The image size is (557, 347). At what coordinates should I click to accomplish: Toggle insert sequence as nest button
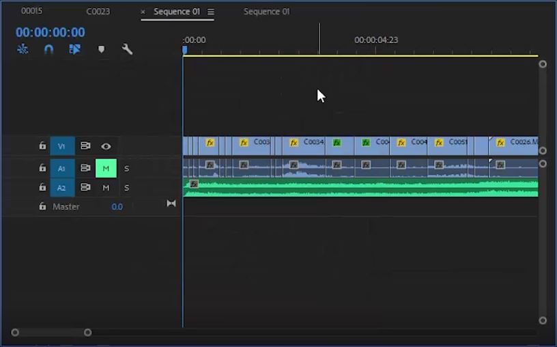click(23, 49)
